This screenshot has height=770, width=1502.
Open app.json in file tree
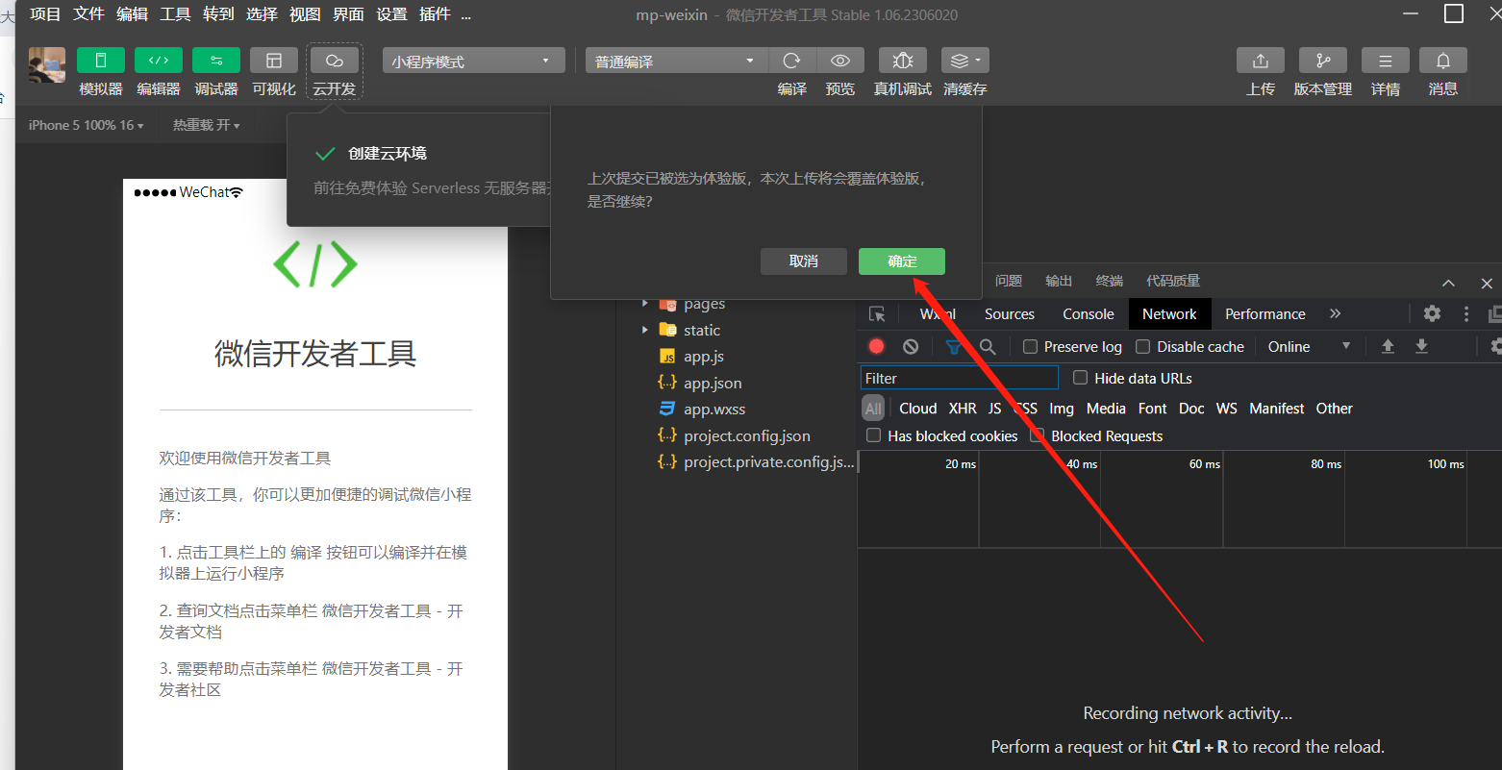point(713,383)
